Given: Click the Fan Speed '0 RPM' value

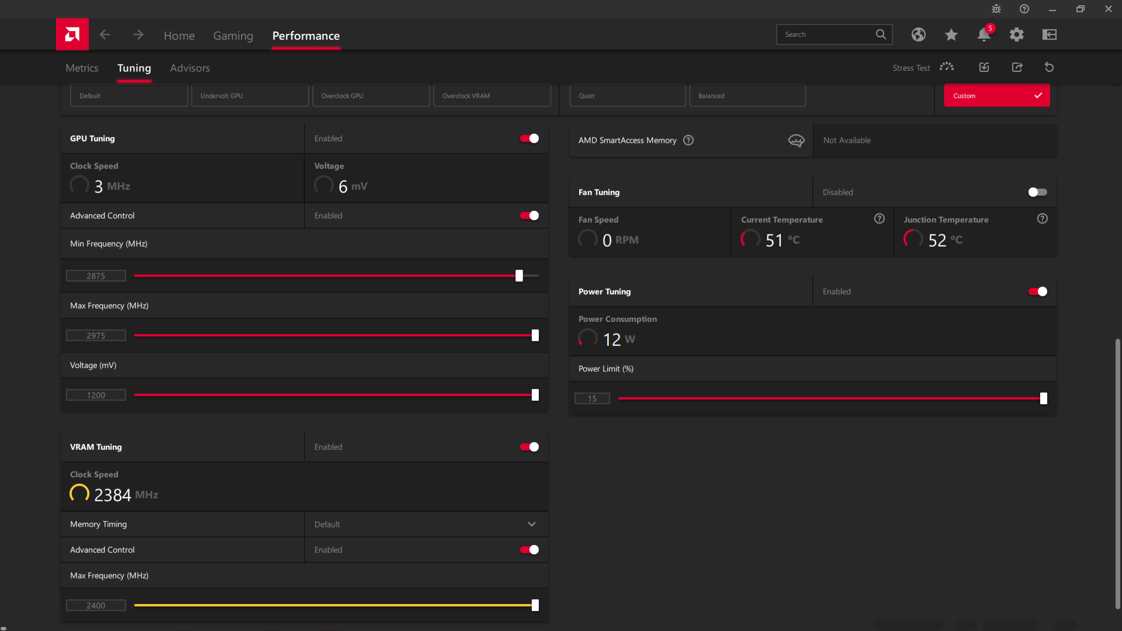Looking at the screenshot, I should 621,240.
